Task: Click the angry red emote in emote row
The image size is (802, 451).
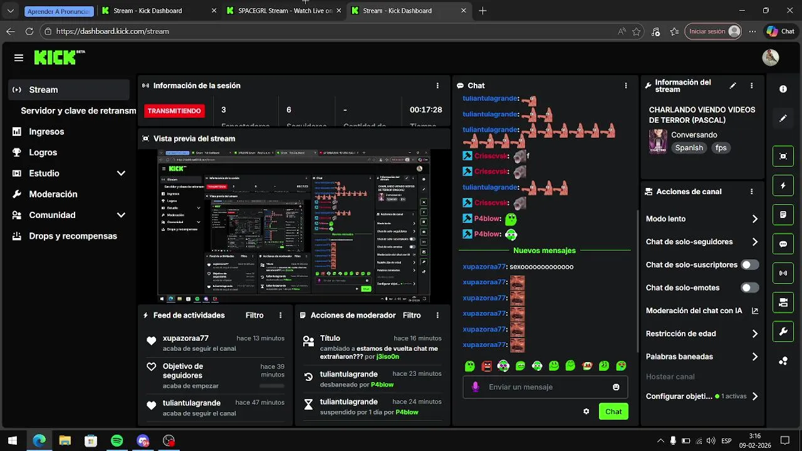Action: 487,366
